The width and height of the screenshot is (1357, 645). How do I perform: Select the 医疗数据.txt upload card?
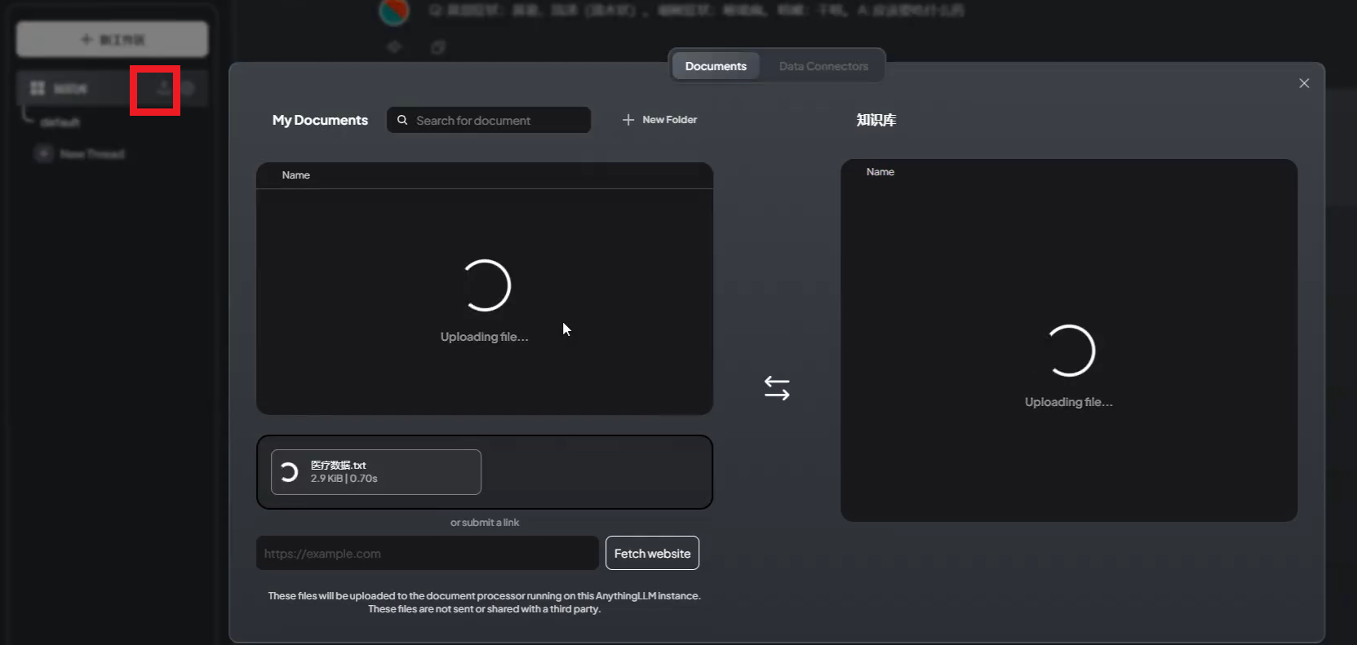[376, 472]
